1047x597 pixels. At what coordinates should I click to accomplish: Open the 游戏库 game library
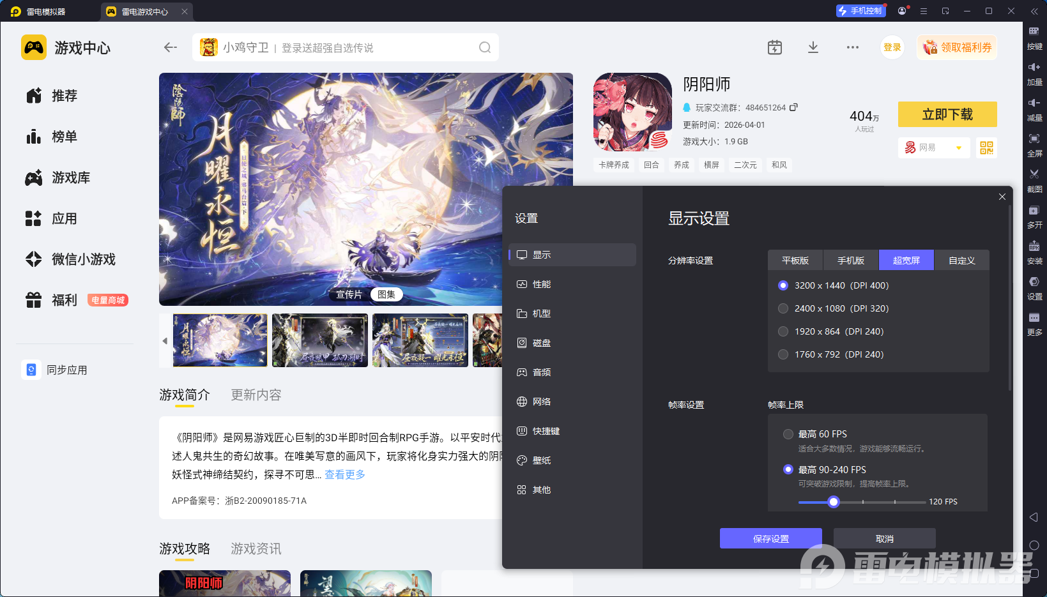pyautogui.click(x=57, y=178)
